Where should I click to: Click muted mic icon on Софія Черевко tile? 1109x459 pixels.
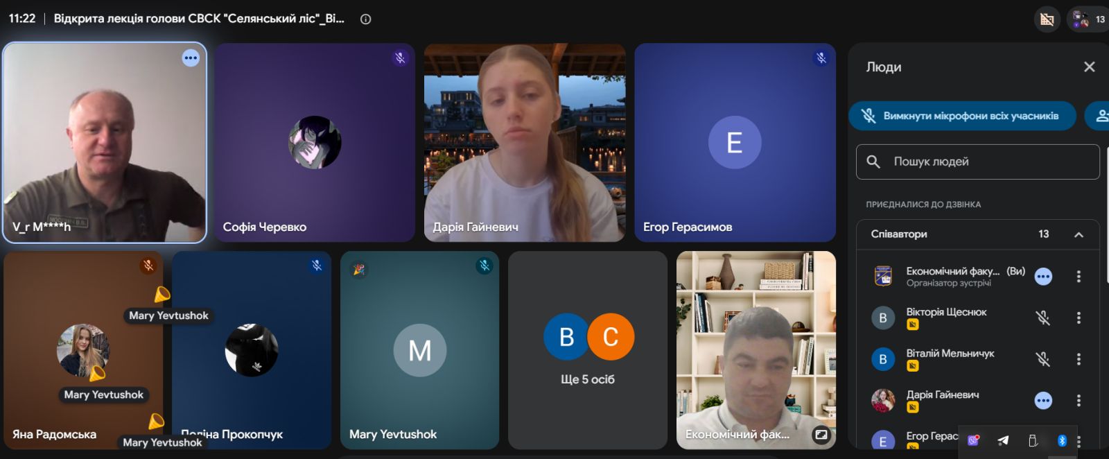pyautogui.click(x=400, y=58)
